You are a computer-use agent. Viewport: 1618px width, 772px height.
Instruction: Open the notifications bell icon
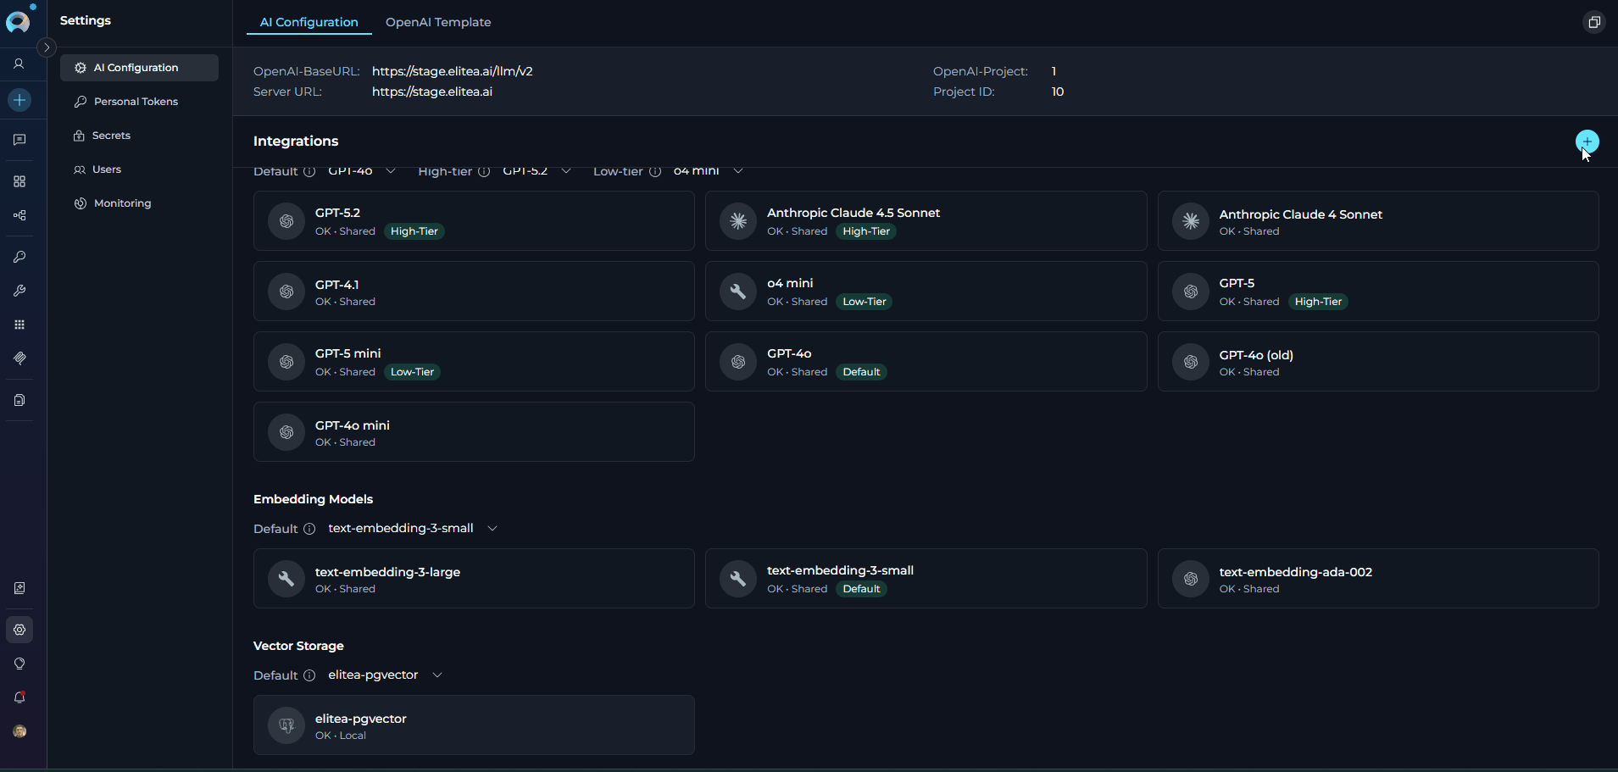(x=19, y=697)
